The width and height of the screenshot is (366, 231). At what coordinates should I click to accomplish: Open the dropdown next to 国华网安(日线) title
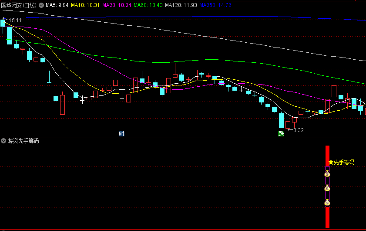pyautogui.click(x=41, y=5)
